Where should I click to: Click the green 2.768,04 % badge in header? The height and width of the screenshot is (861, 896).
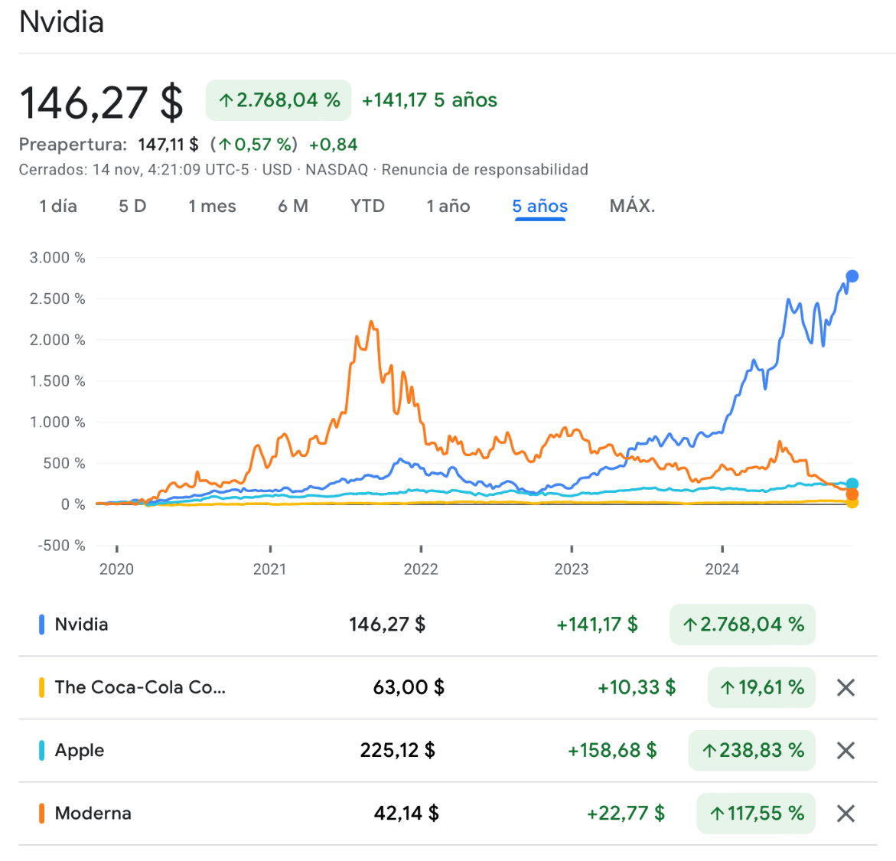click(279, 100)
